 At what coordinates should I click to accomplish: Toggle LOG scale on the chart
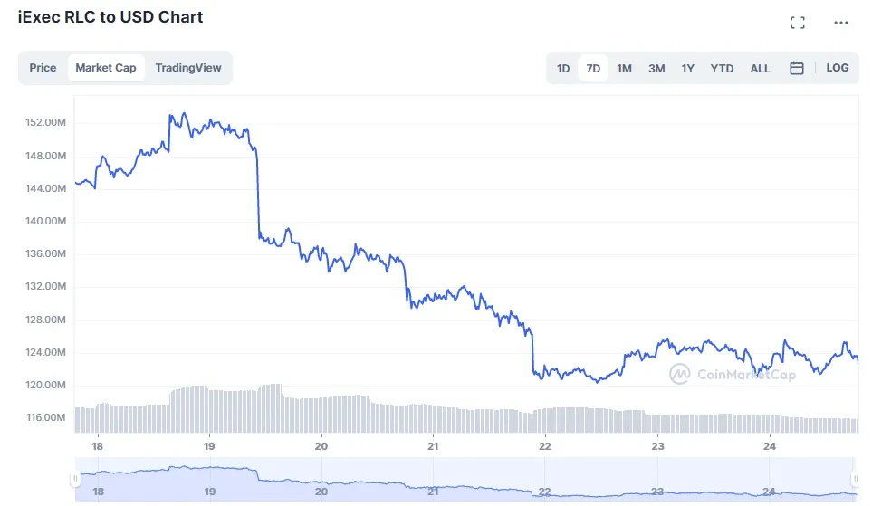(838, 68)
